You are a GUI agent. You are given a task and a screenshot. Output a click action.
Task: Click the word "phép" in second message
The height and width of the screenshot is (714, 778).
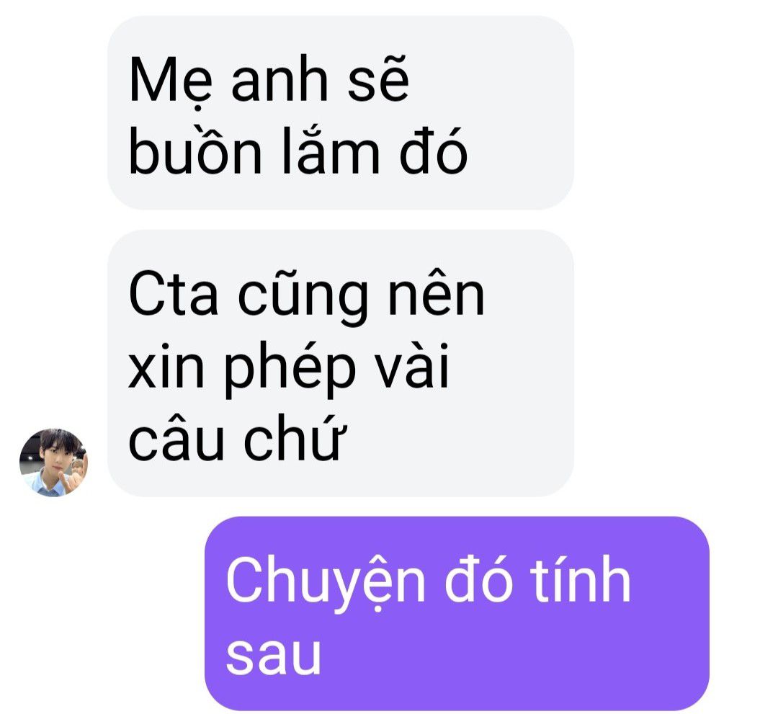pyautogui.click(x=291, y=369)
